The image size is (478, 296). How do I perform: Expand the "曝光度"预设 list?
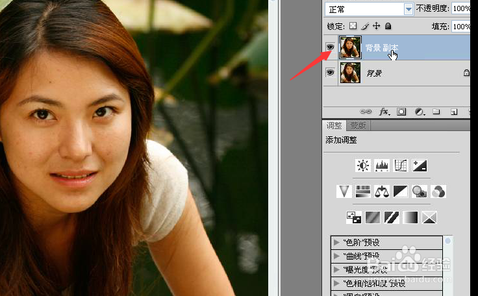[x=336, y=269]
